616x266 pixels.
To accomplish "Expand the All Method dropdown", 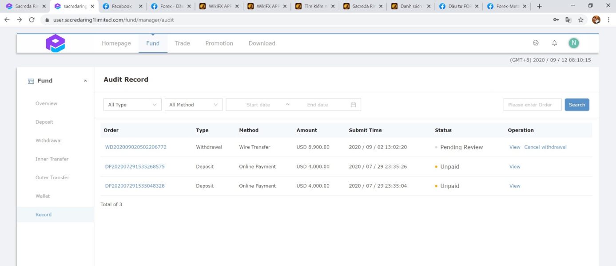I will (x=193, y=105).
